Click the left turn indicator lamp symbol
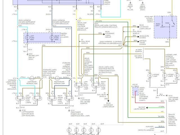The width and height of the screenshot is (180, 135). coord(27,37)
